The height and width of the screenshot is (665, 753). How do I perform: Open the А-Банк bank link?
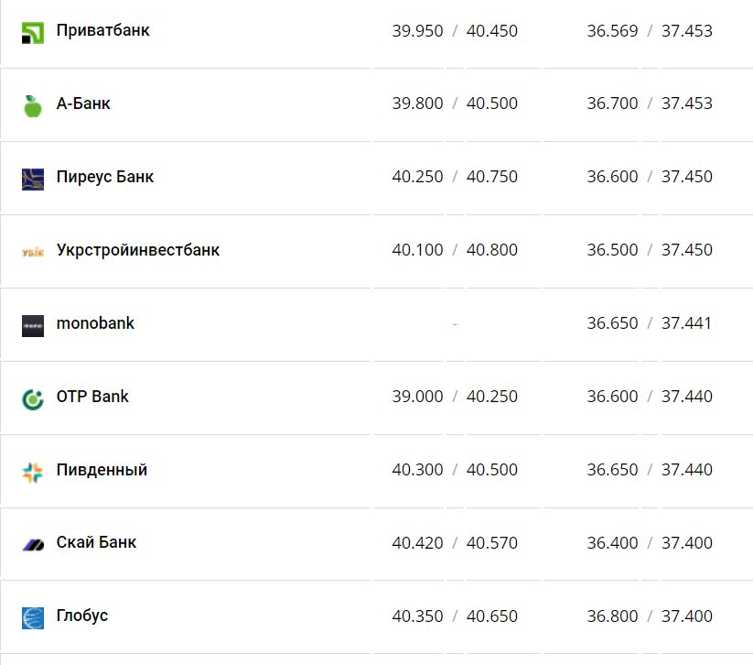pos(83,104)
